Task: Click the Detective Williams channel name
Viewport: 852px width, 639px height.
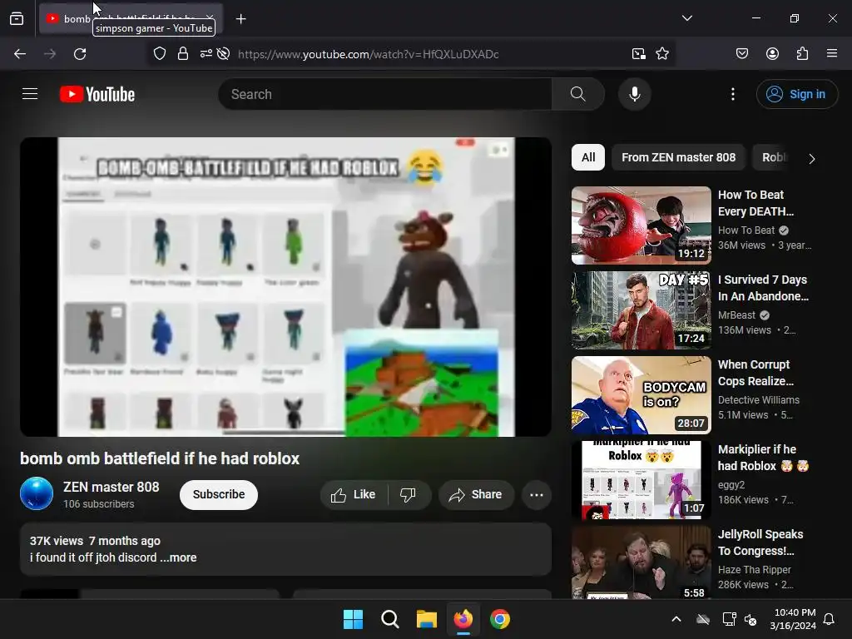Action: click(x=759, y=400)
